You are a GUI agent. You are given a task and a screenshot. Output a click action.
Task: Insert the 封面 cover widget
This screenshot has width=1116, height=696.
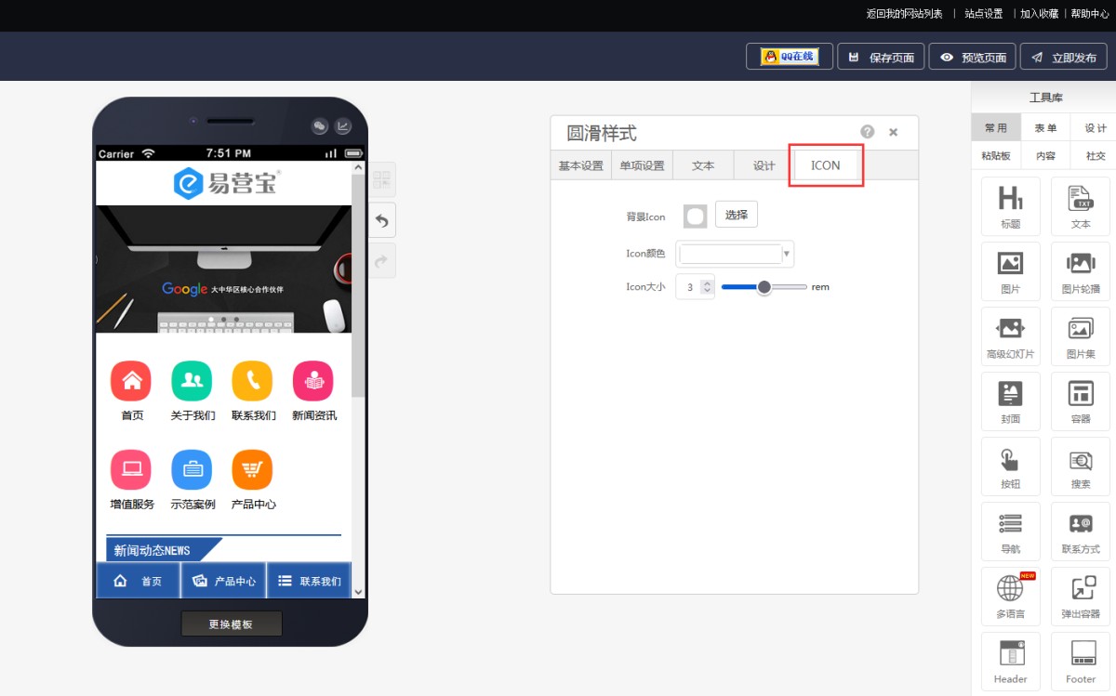[x=1010, y=401]
